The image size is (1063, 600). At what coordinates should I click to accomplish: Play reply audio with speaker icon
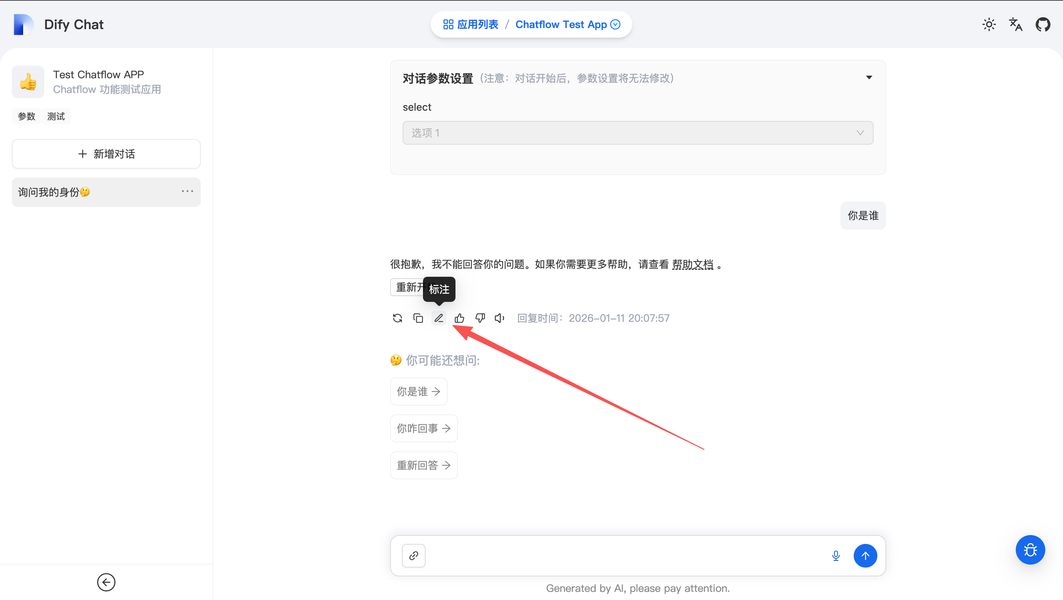(x=500, y=318)
